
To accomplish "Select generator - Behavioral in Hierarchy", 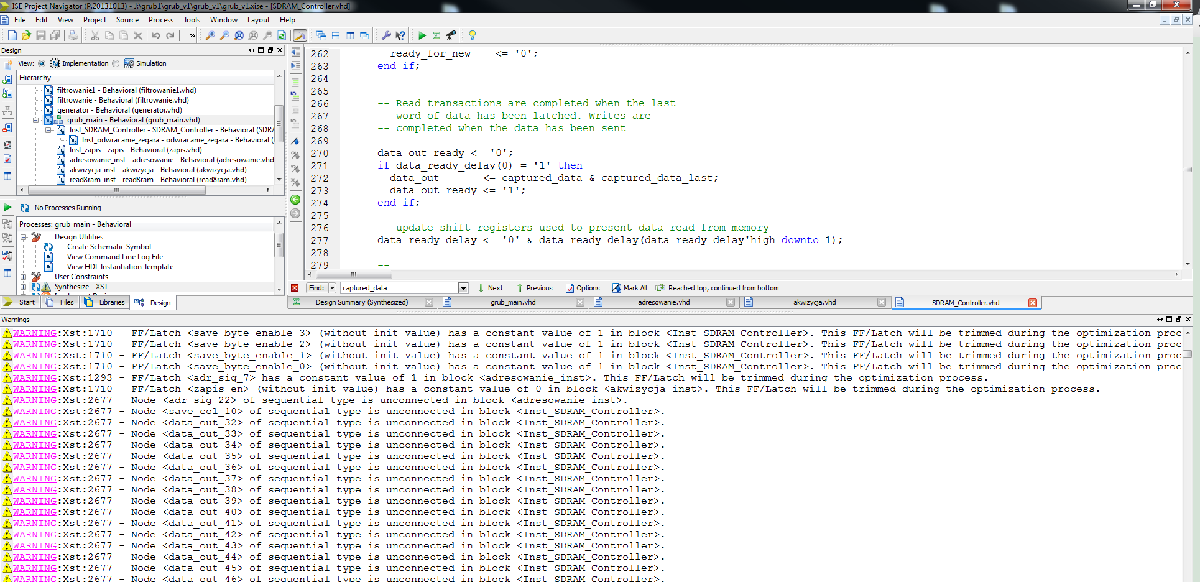I will (x=119, y=110).
